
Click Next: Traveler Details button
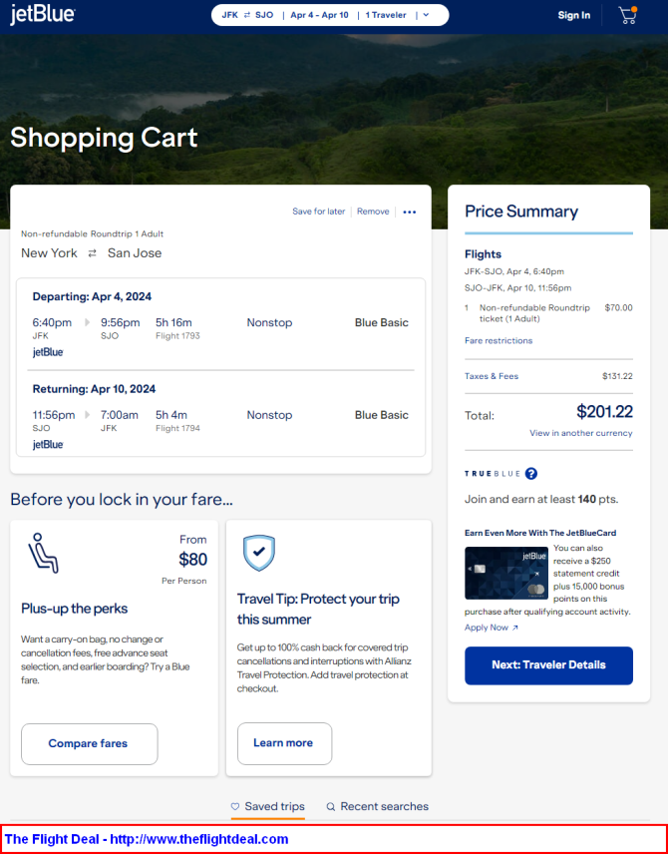coord(548,665)
